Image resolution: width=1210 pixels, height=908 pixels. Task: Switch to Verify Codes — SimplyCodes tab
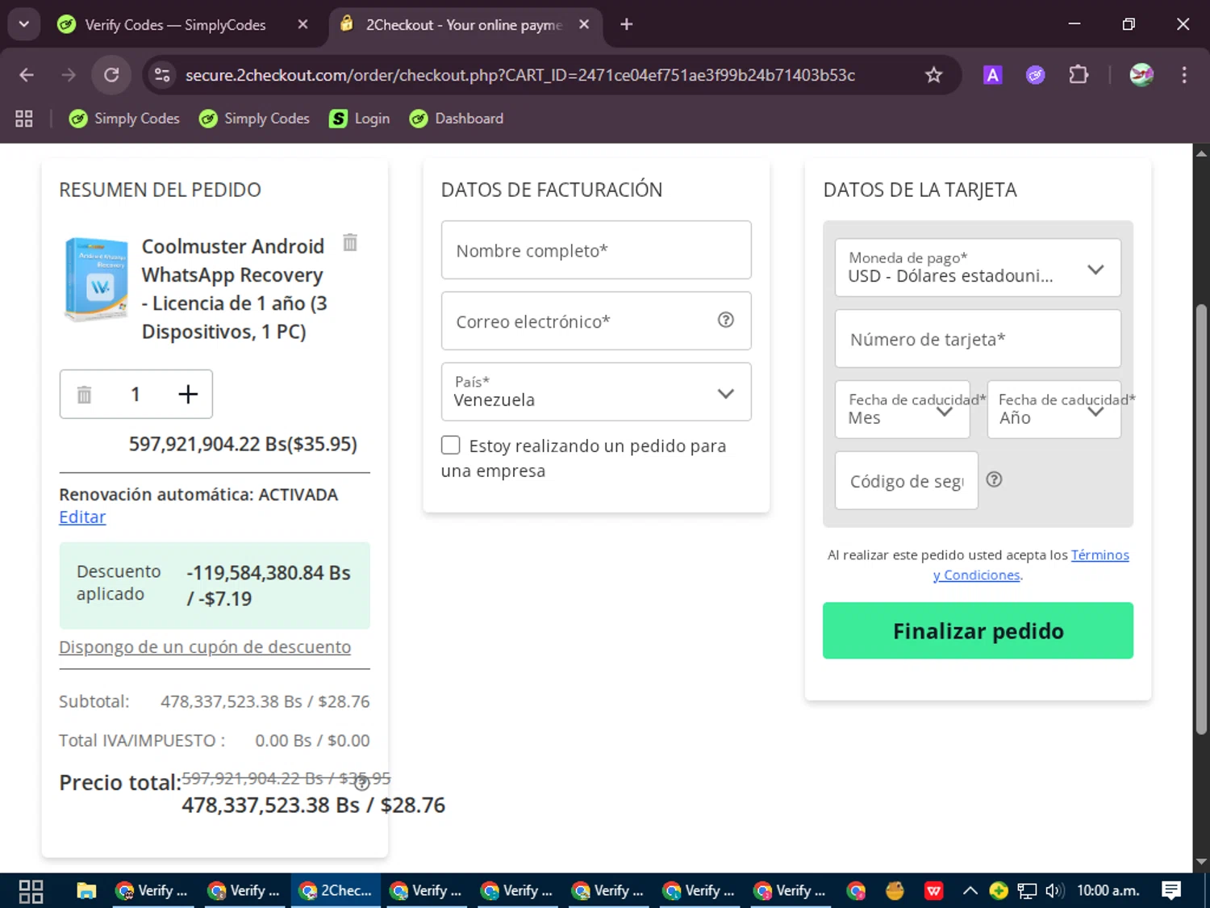pos(175,25)
